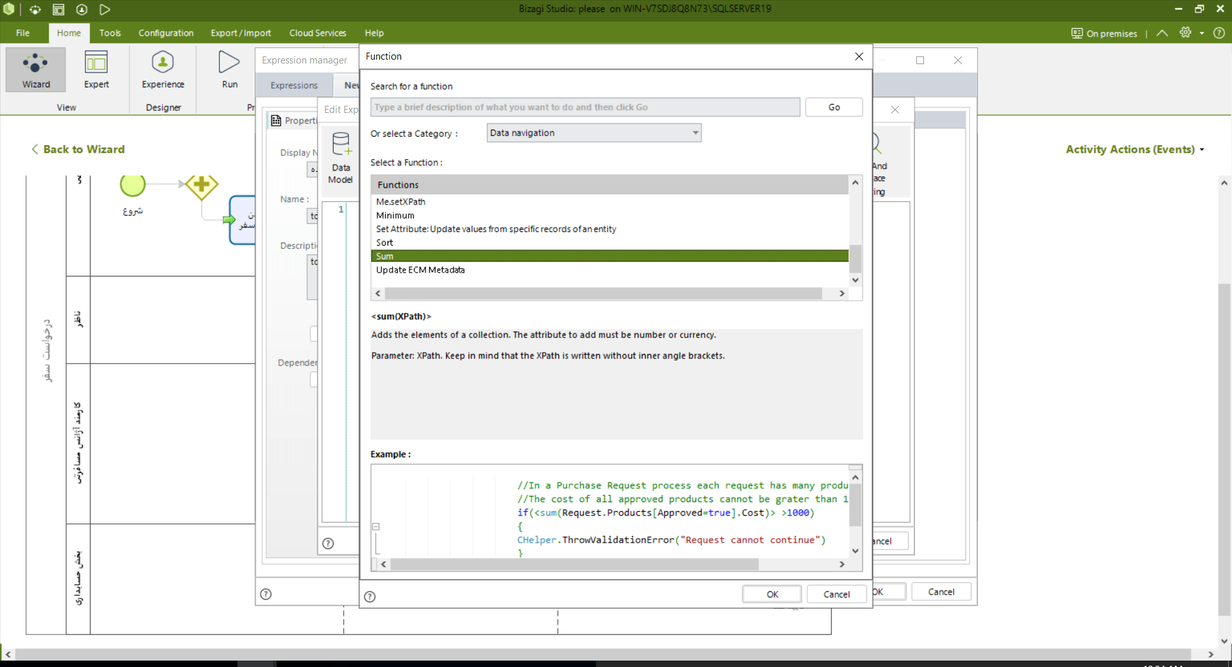Collapse the ribbon with the caret icon

[1162, 33]
